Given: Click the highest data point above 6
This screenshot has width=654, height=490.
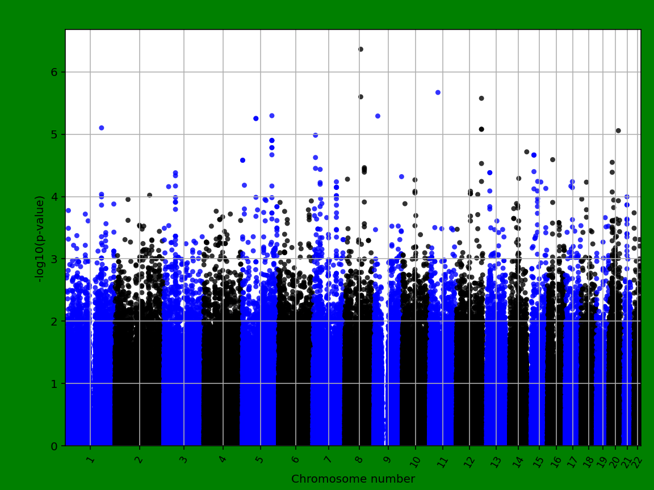Looking at the screenshot, I should (x=360, y=49).
